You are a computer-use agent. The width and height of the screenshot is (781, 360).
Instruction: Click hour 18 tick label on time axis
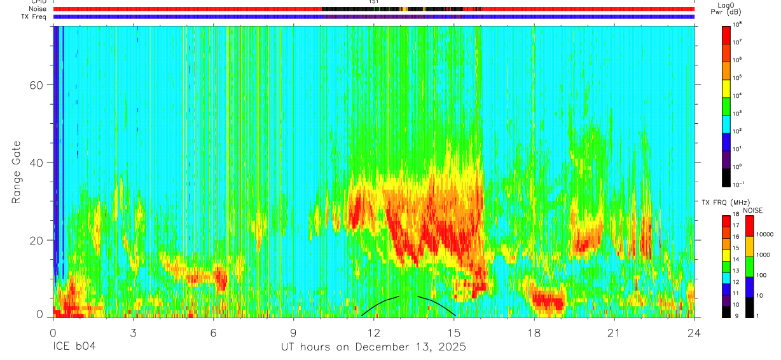534,332
